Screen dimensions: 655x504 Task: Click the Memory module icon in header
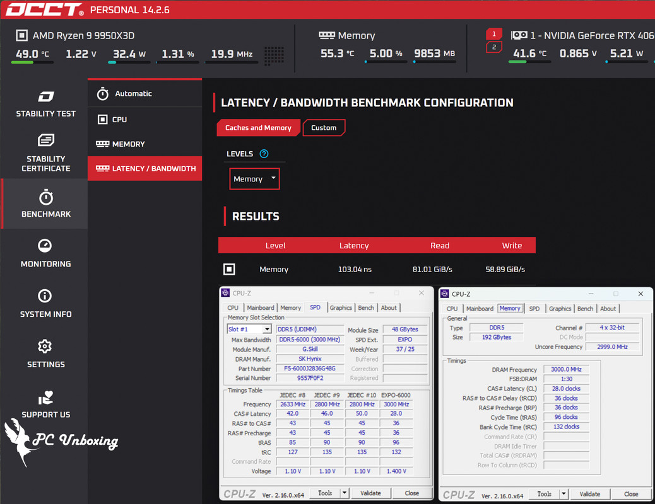click(x=327, y=35)
